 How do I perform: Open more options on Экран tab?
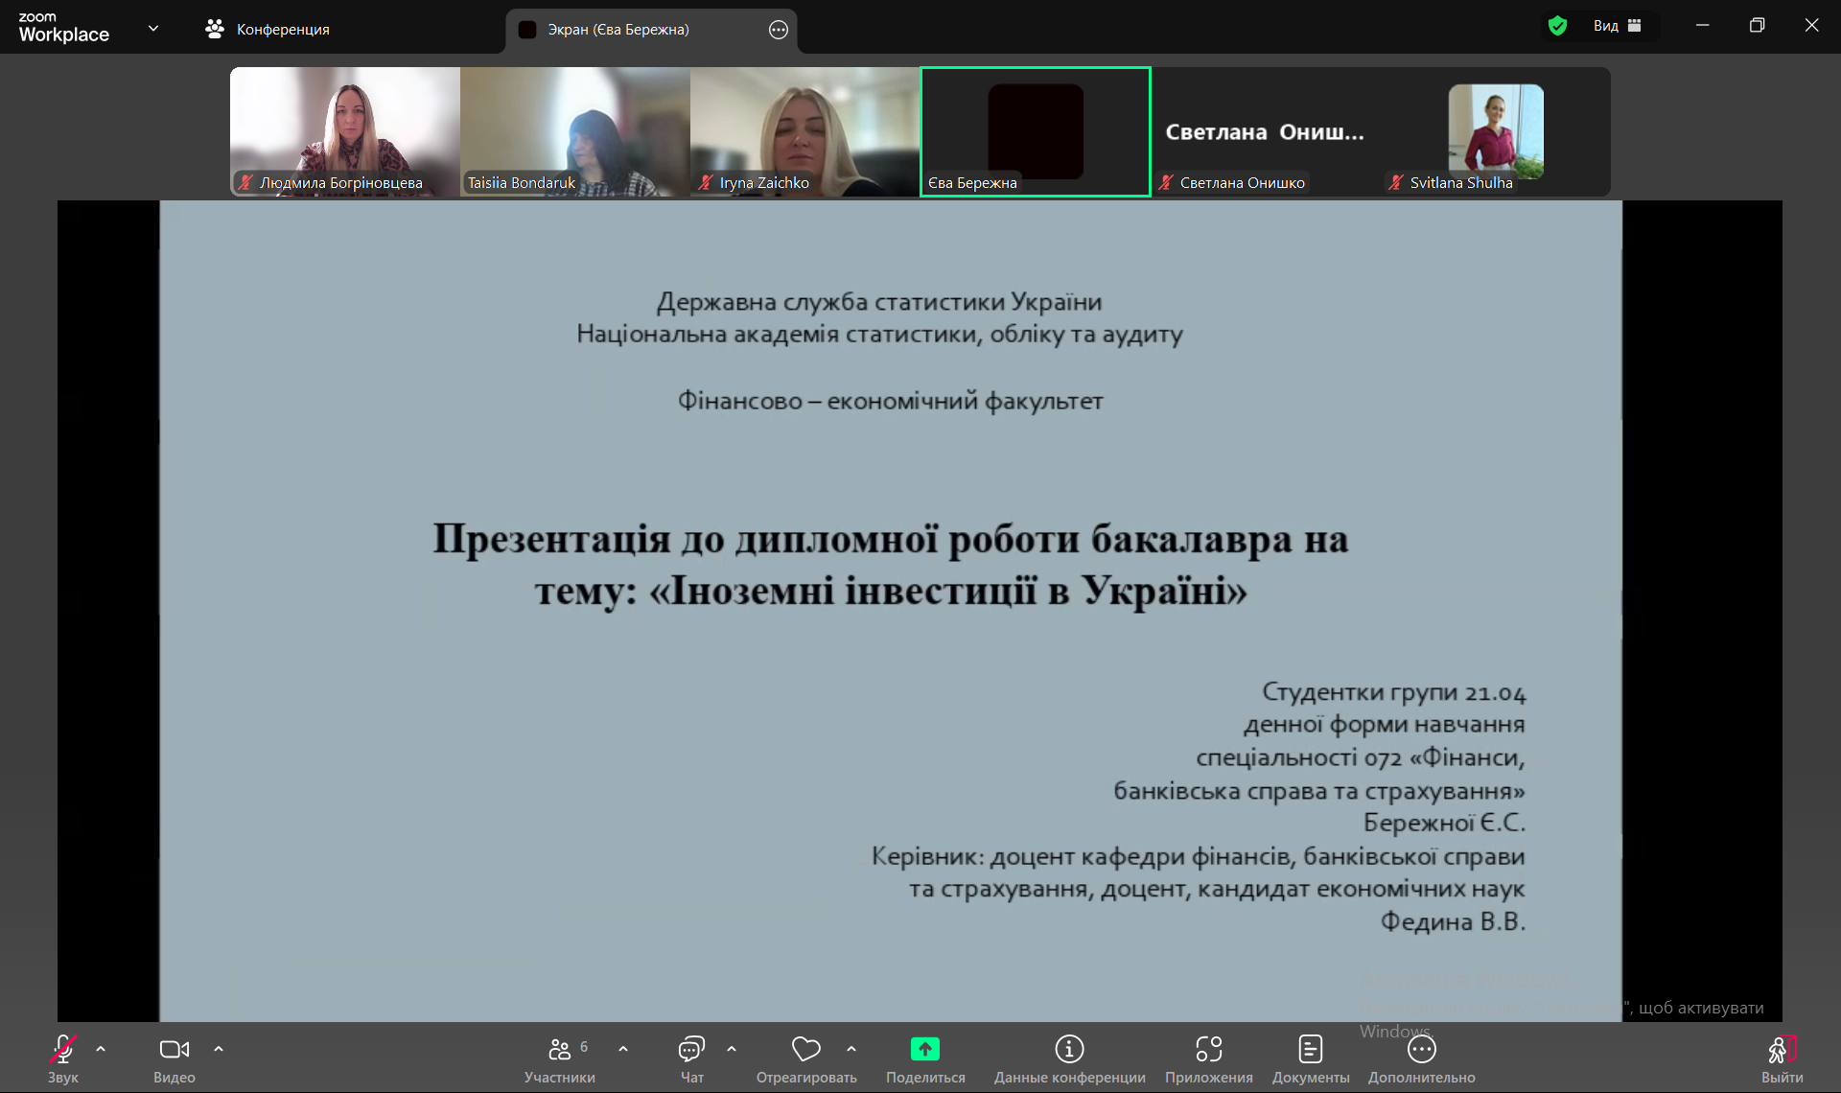[x=779, y=30]
